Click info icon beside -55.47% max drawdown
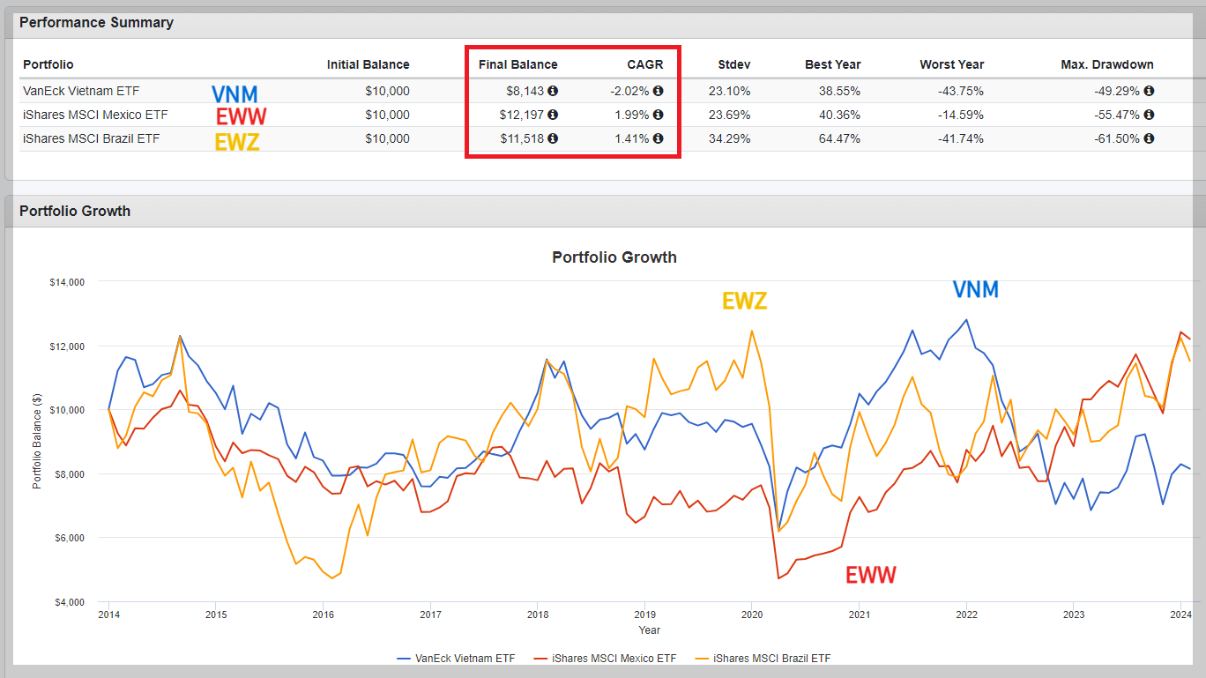Viewport: 1206px width, 678px height. click(1149, 115)
